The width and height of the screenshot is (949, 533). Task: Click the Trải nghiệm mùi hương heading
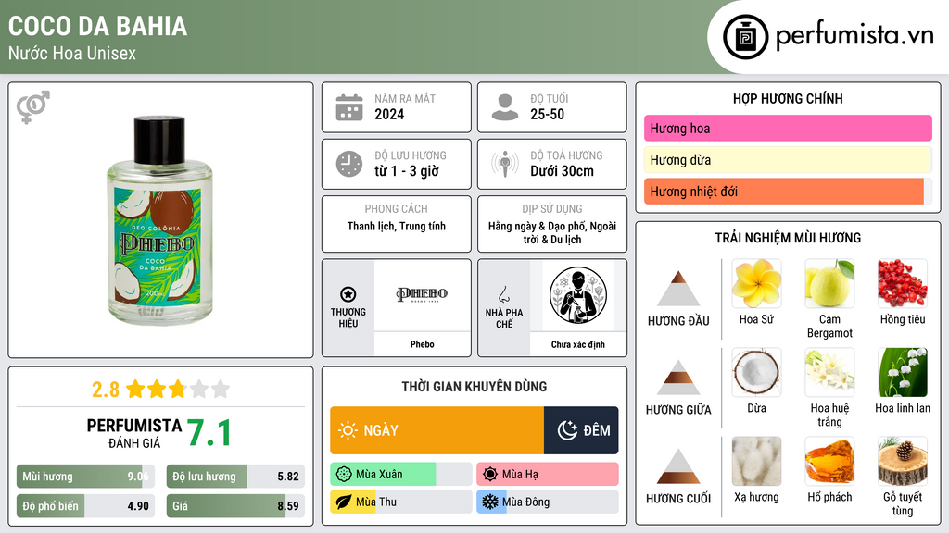click(x=788, y=238)
